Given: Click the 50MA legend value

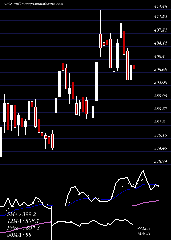Looking at the screenshot, I should point(19,235).
